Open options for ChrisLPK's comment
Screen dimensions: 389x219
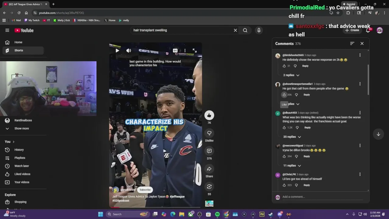(360, 175)
